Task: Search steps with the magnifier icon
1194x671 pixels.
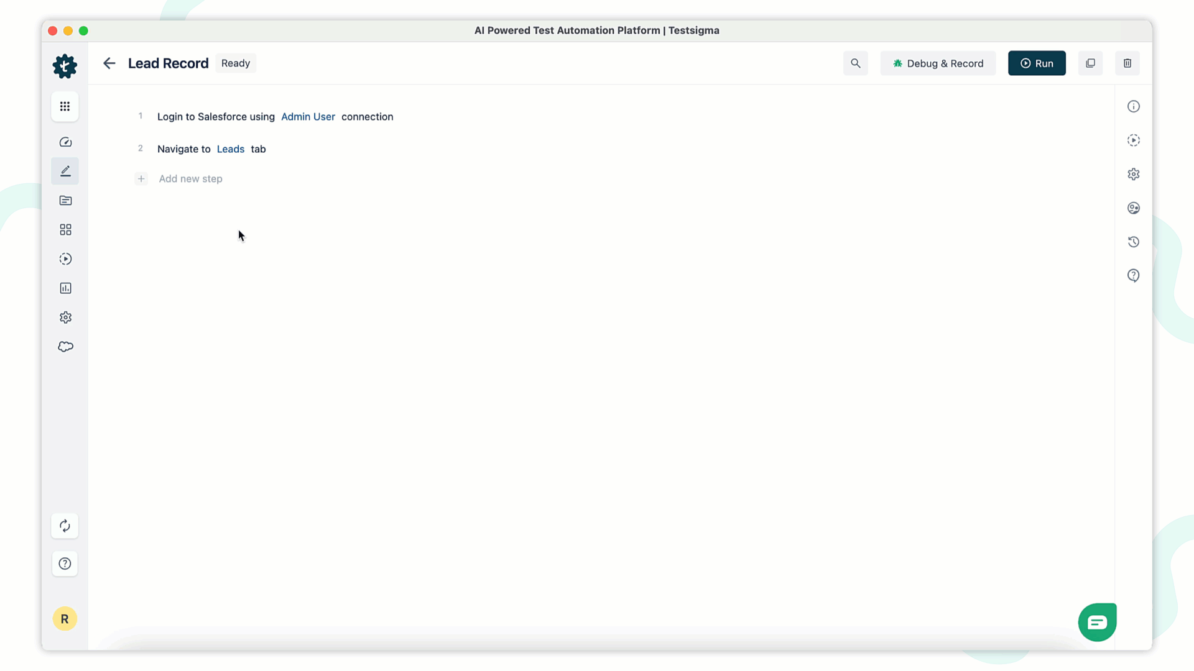Action: pos(856,63)
